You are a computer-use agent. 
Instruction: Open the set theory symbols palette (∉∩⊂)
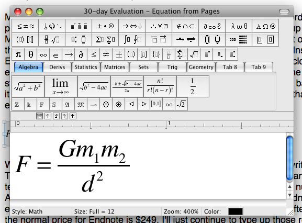click(x=185, y=26)
